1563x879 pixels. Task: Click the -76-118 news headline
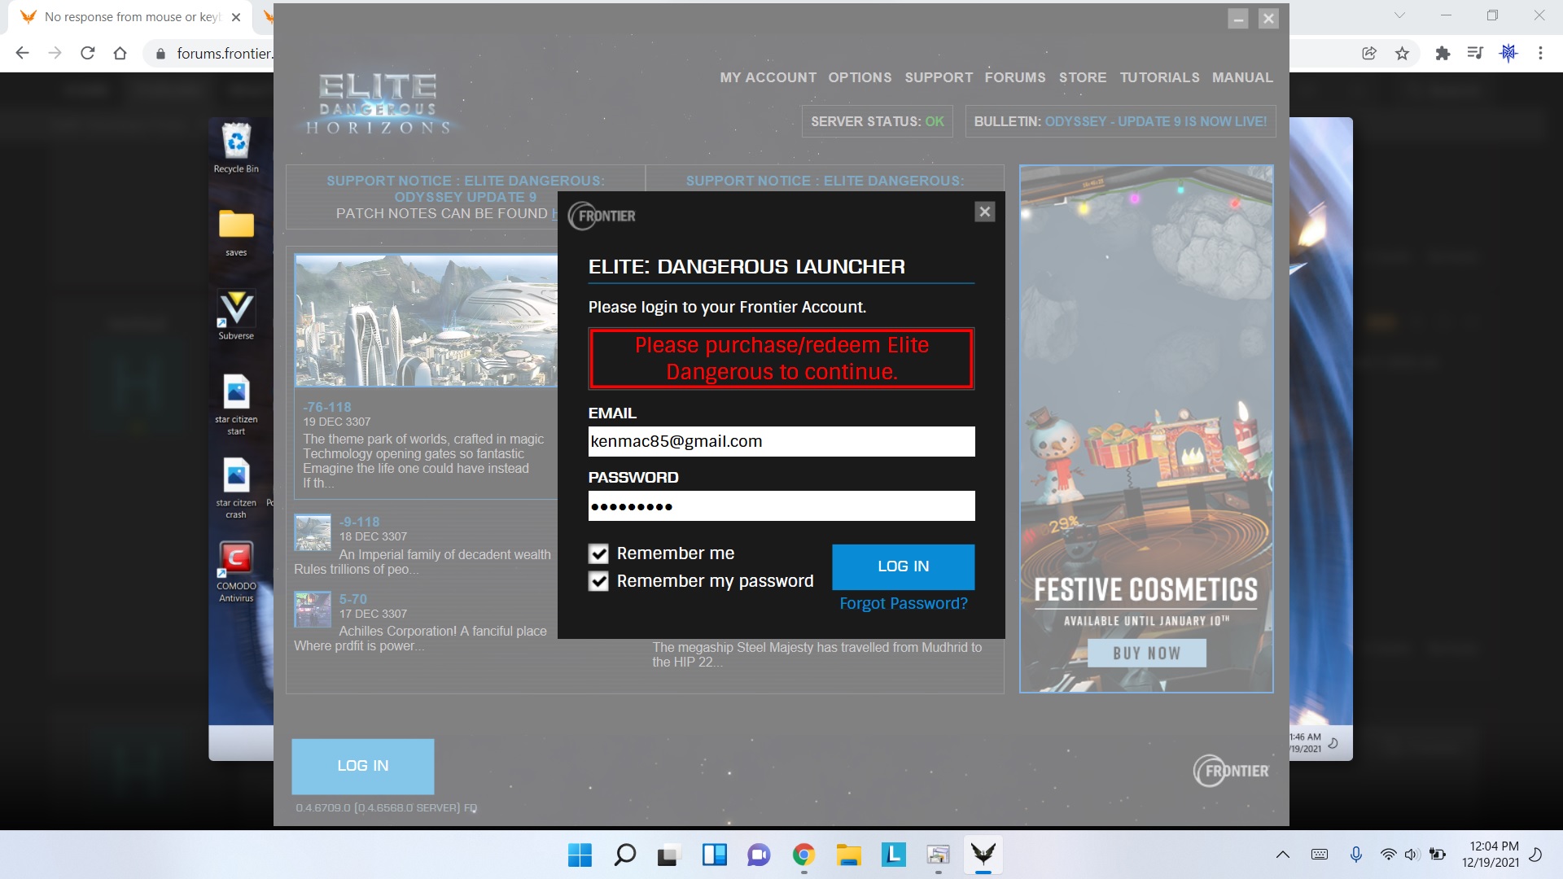tap(327, 407)
